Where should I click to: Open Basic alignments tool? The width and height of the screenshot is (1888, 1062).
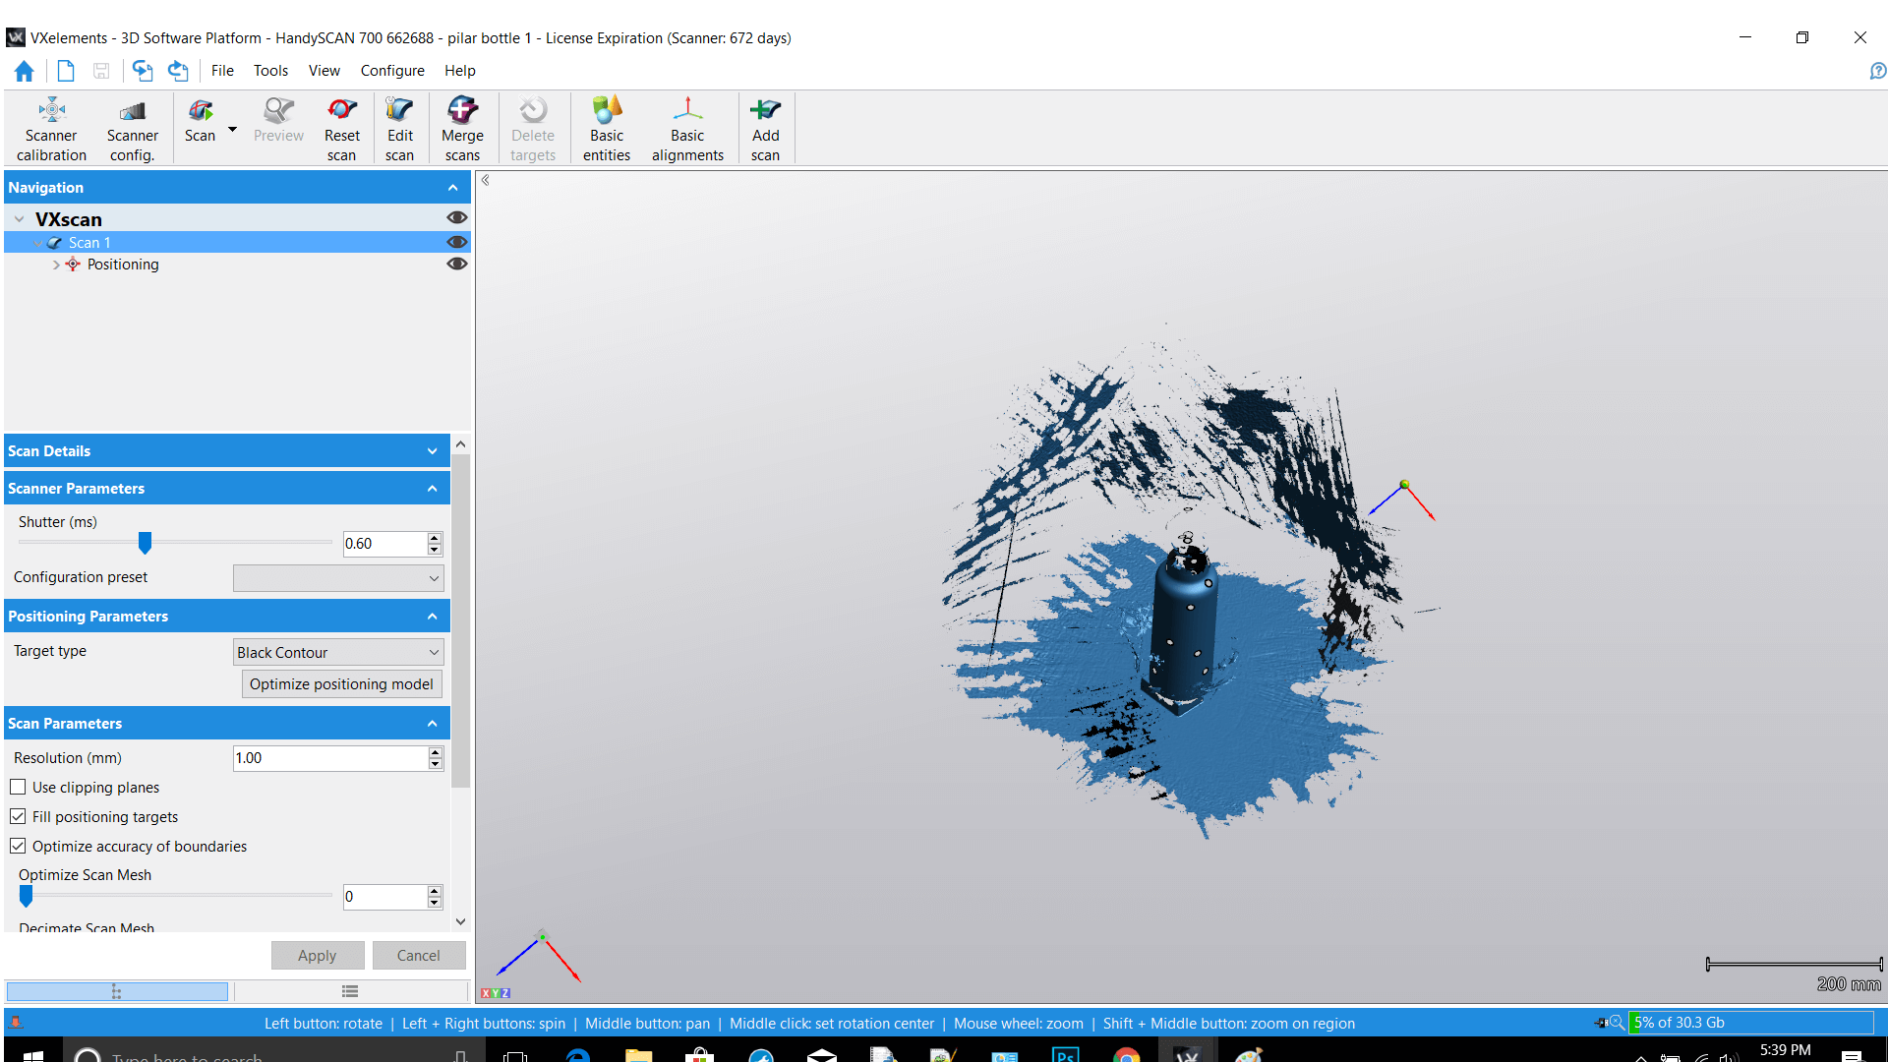pos(687,128)
